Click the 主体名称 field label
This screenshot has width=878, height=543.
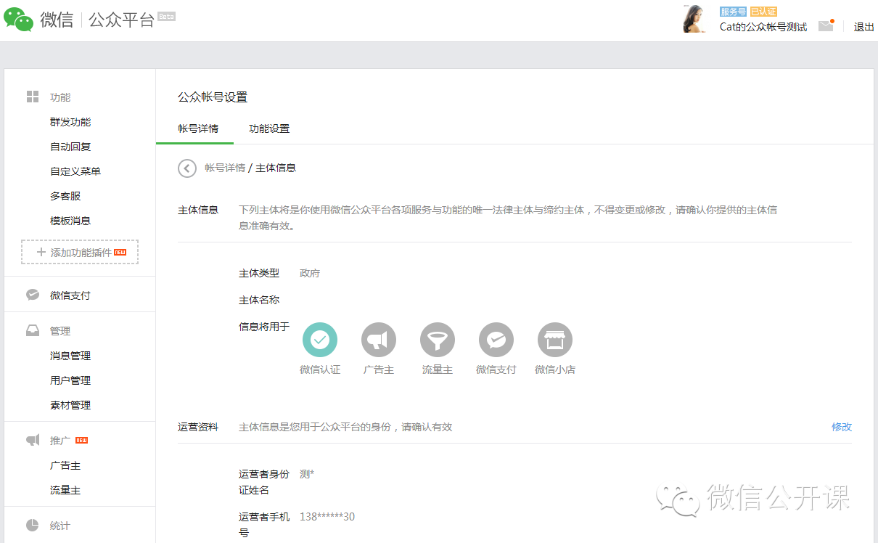tap(259, 300)
